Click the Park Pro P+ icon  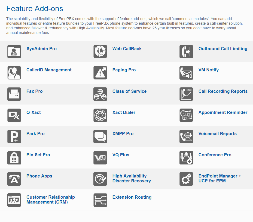[x=14, y=137]
